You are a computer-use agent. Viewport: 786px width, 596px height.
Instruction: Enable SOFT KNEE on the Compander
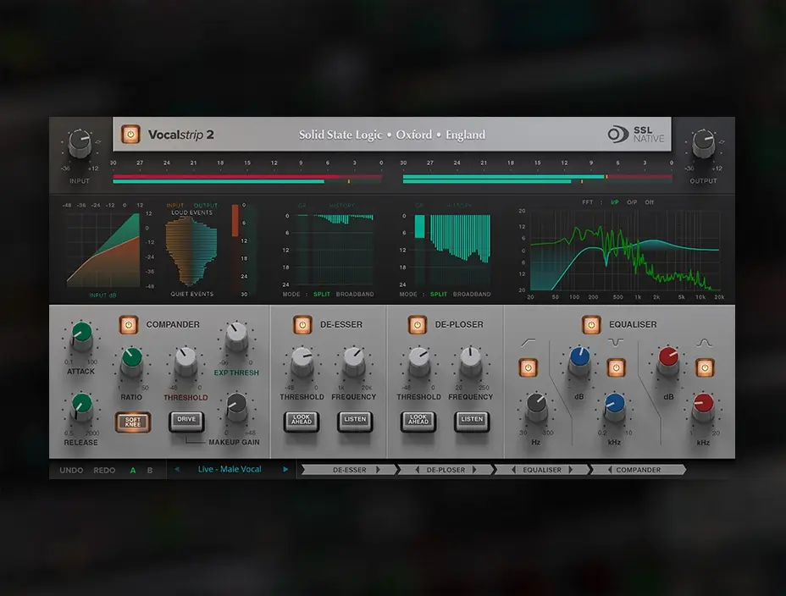click(133, 422)
